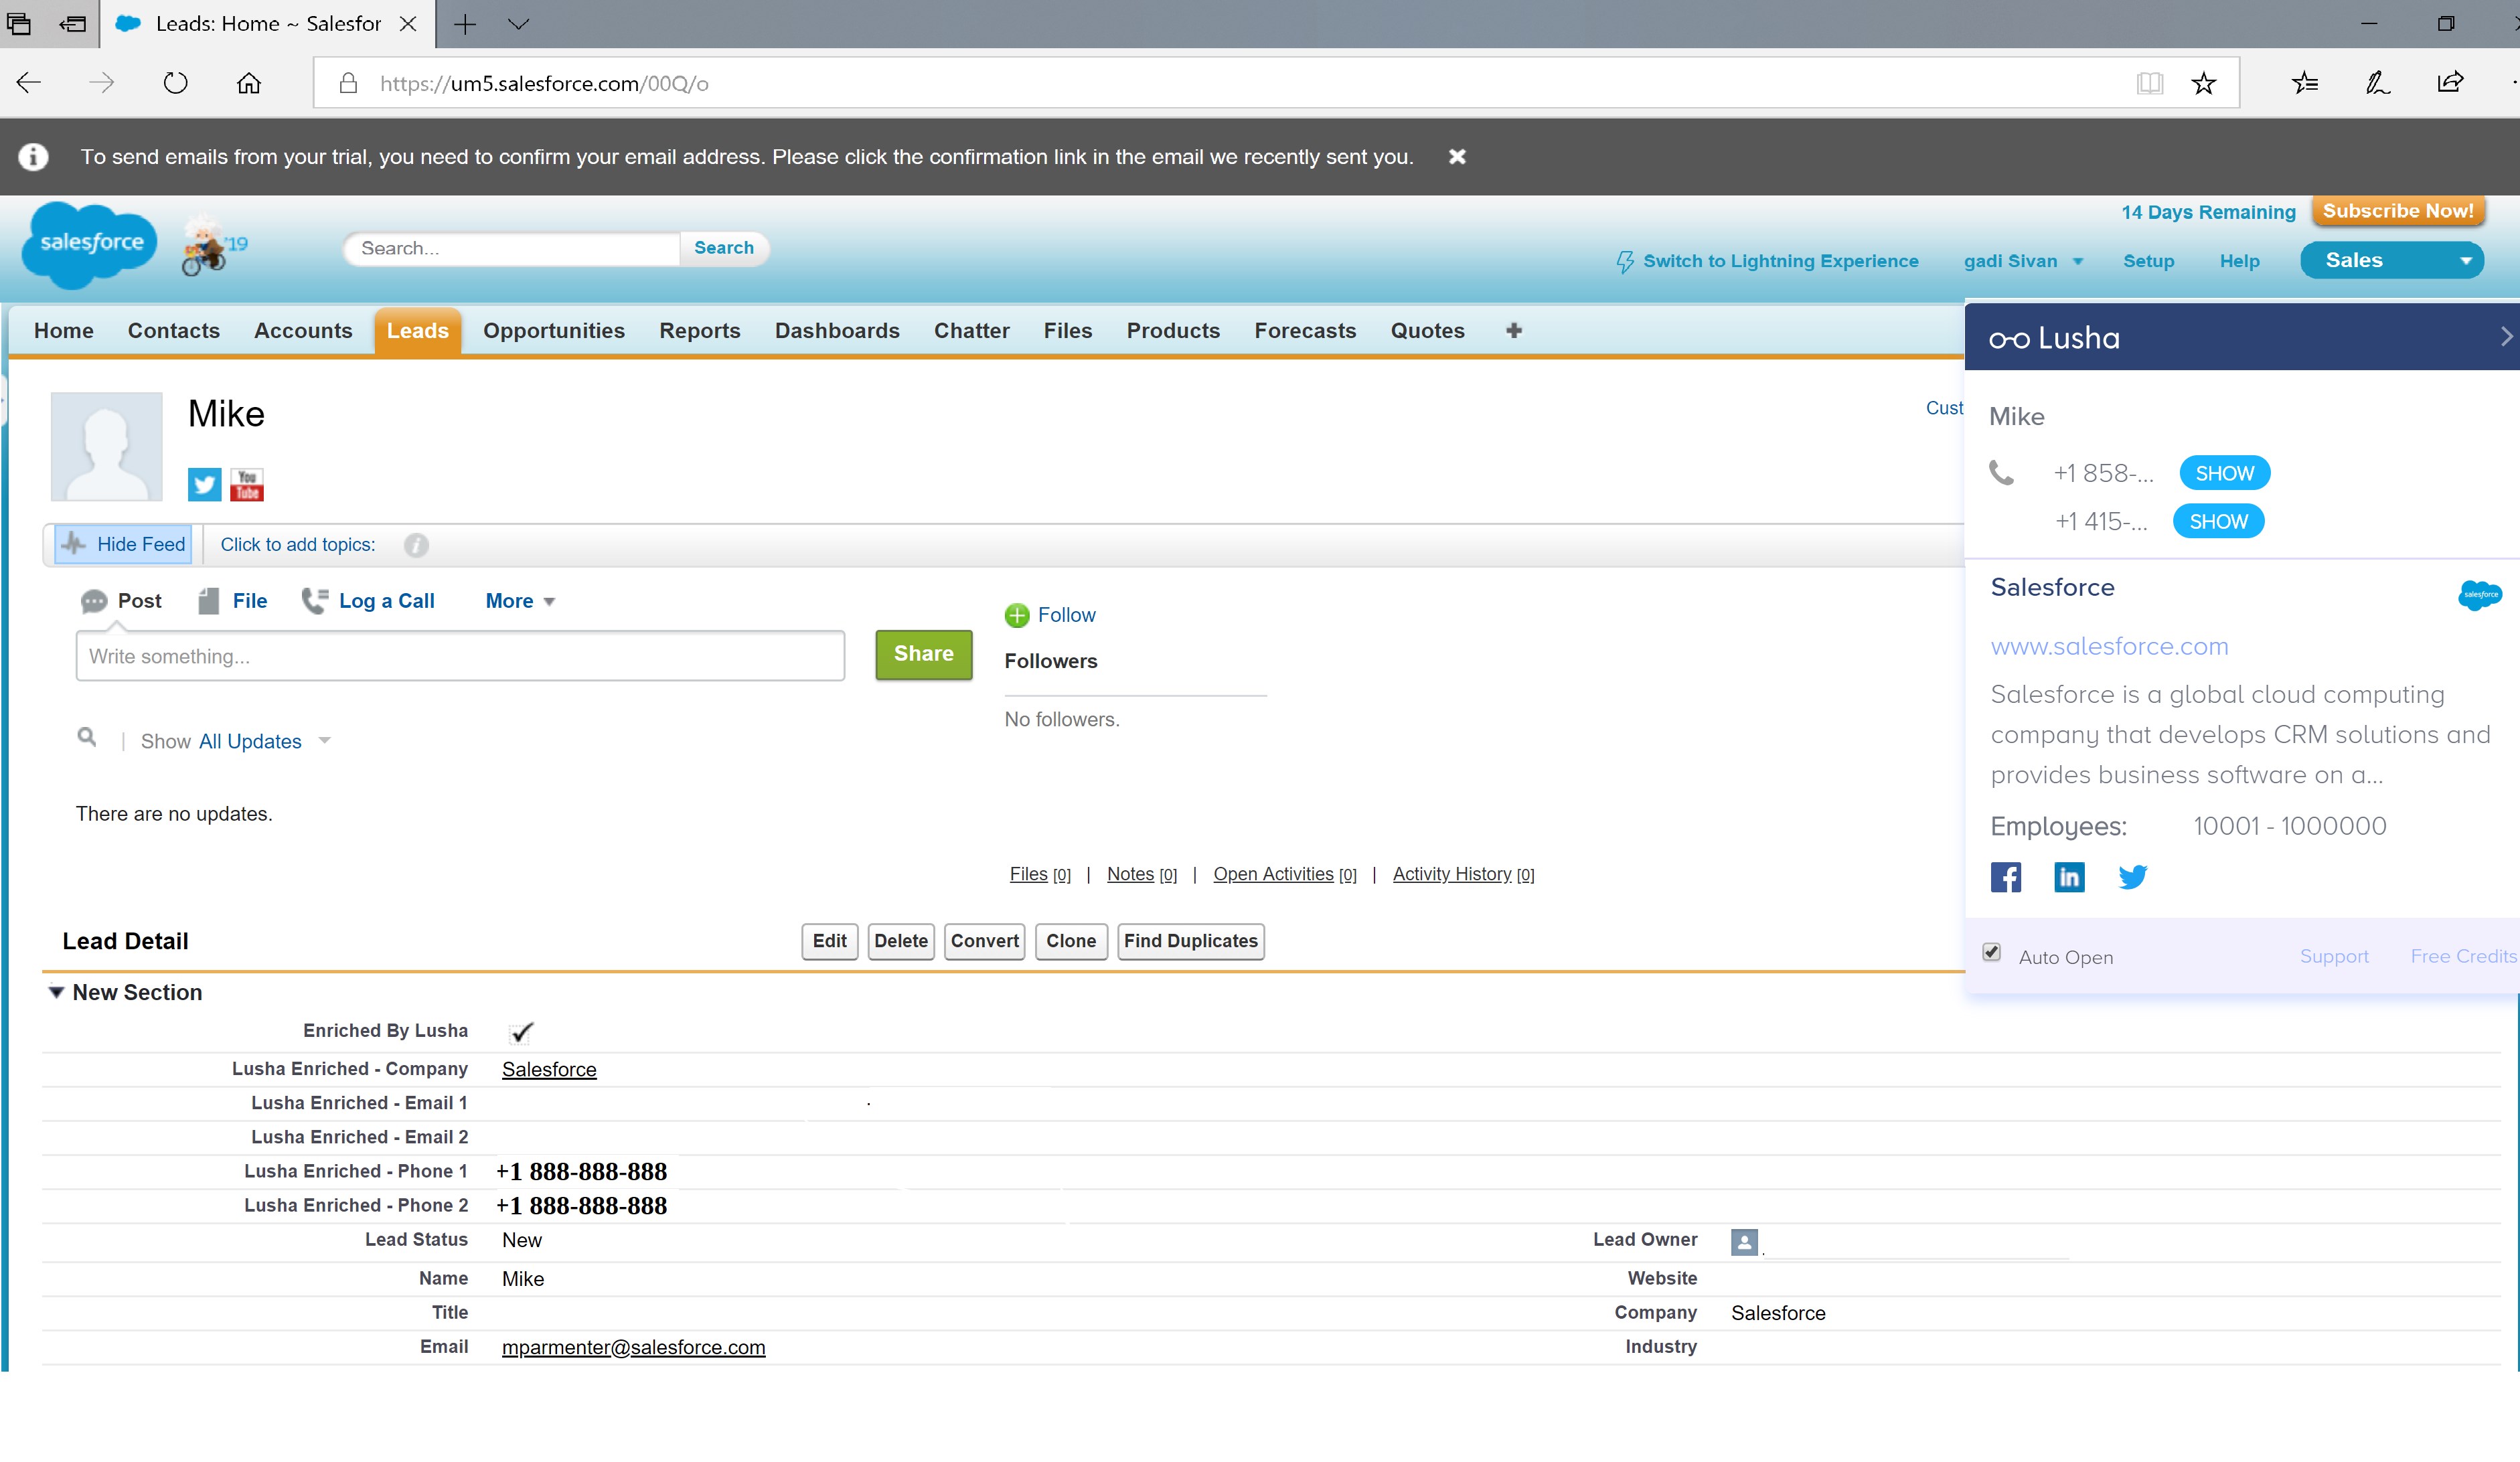Click the Twitter icon under Mike's name

(204, 484)
